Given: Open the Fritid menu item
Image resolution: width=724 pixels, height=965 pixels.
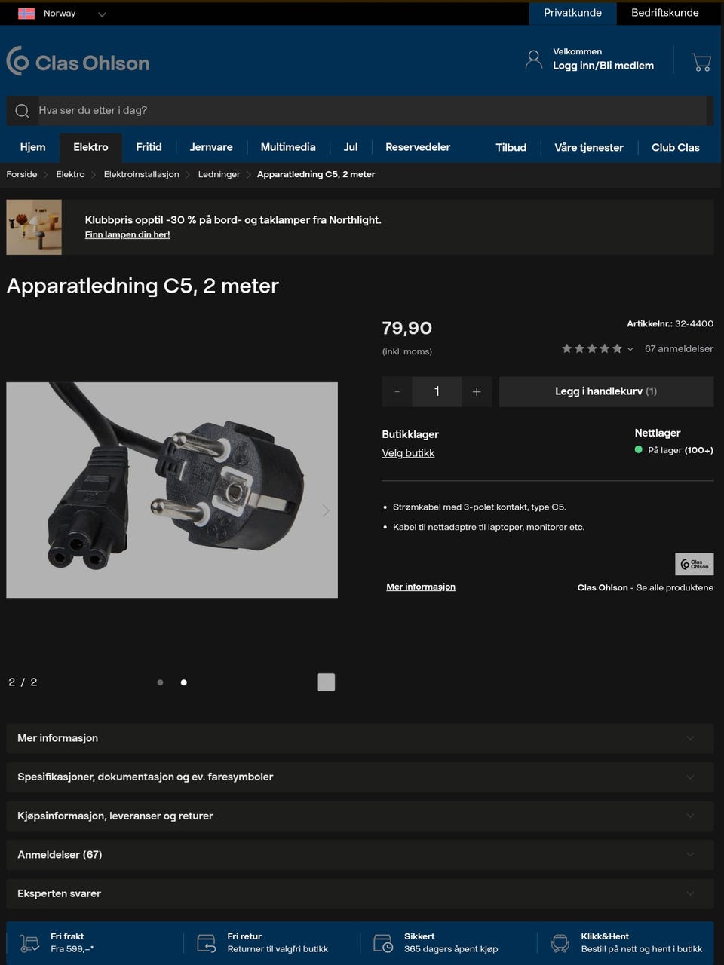Looking at the screenshot, I should (149, 147).
